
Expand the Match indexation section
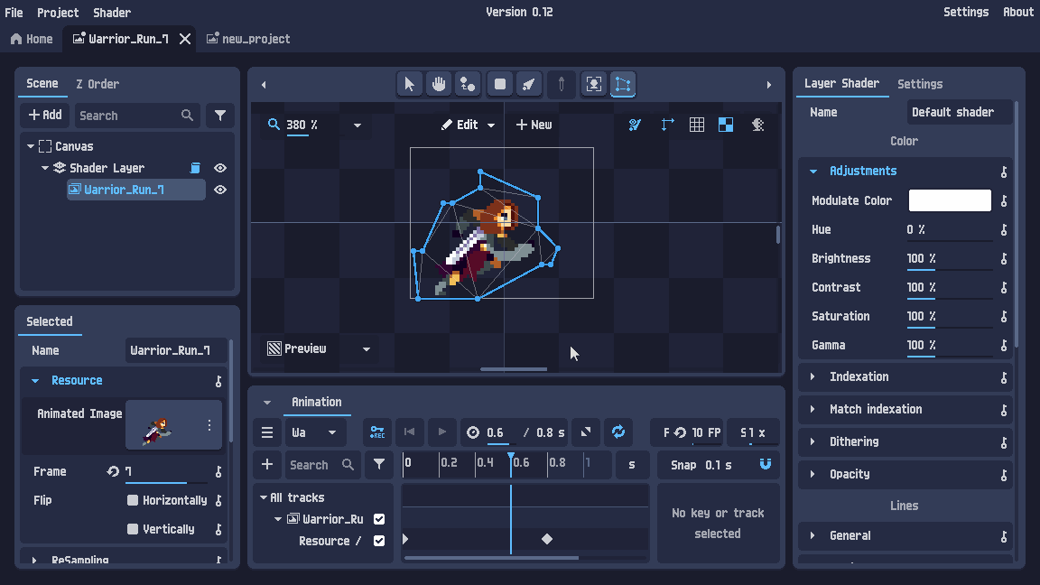813,409
